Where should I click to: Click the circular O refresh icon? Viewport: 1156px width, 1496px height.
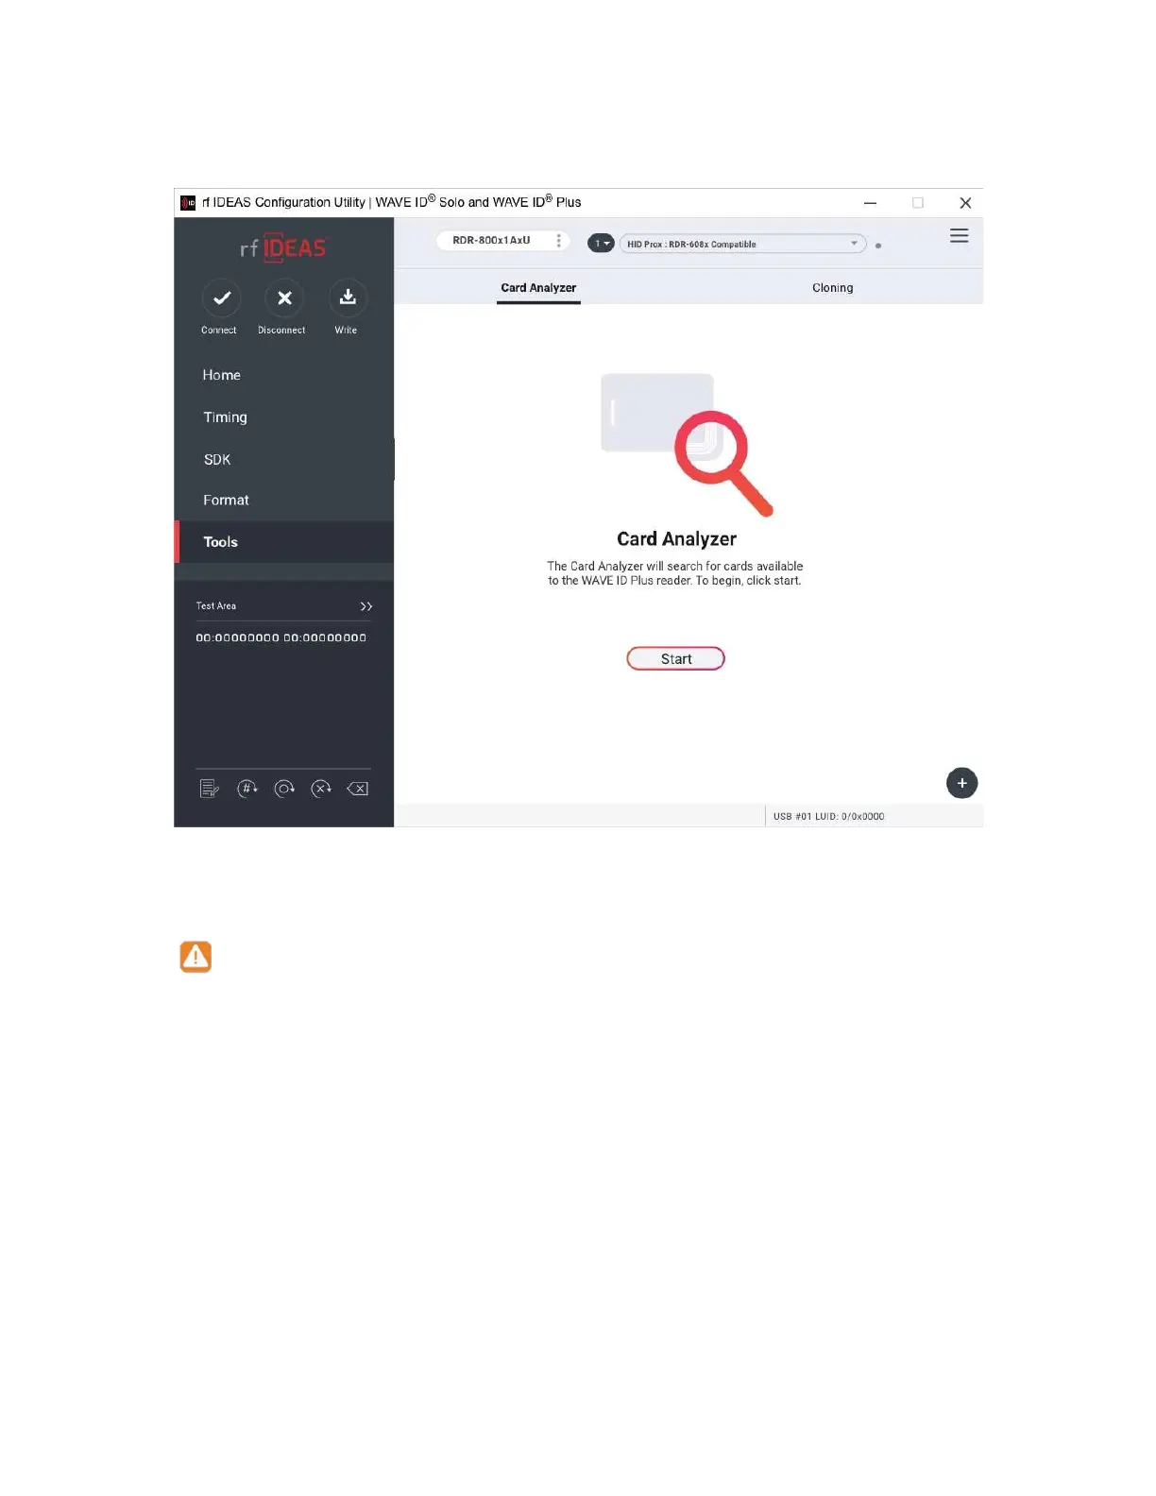284,789
